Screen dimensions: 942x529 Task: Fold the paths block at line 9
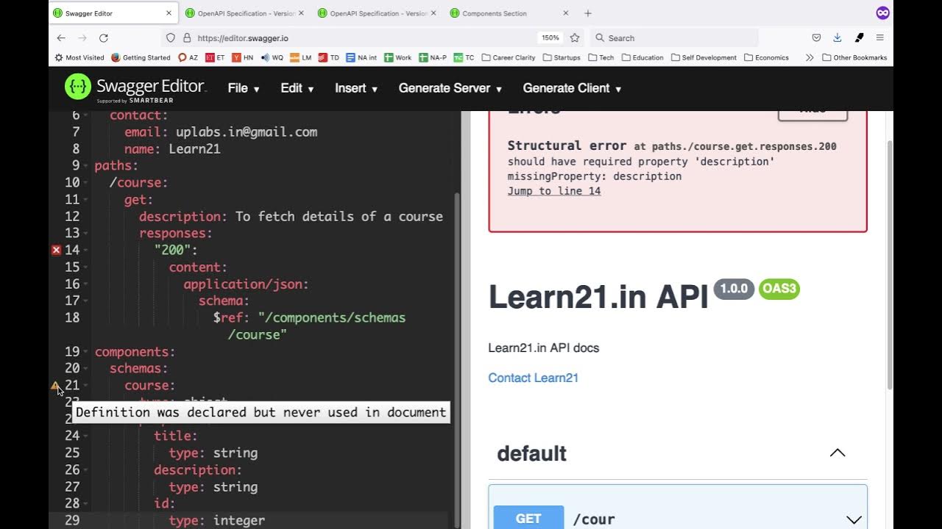tap(86, 166)
